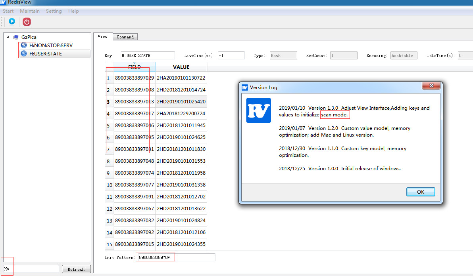Screen dimensions: 473x276
Task: Select value cell 2HD20181201013622
Action: pyautogui.click(x=181, y=209)
